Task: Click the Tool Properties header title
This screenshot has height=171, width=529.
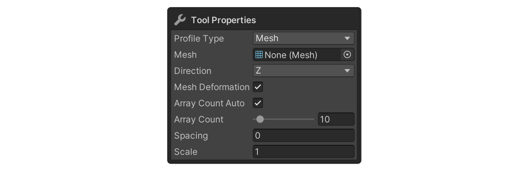Action: tap(223, 20)
